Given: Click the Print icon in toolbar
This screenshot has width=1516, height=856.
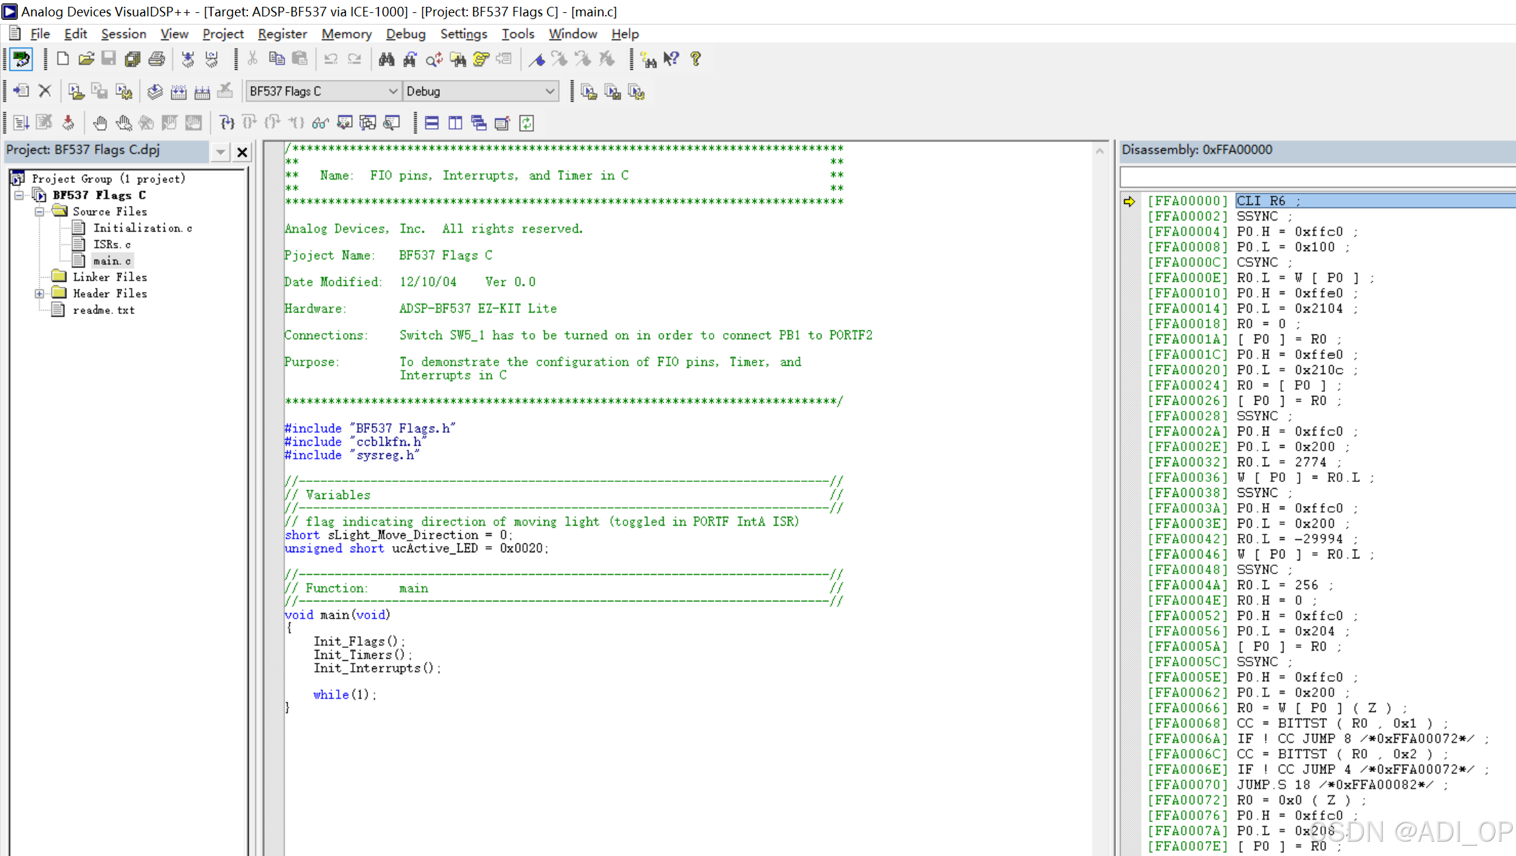Looking at the screenshot, I should pos(156,59).
